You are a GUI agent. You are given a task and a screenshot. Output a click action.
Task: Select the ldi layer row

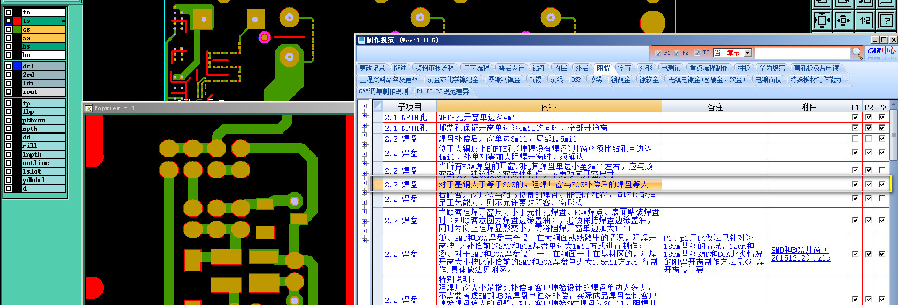coord(43,83)
